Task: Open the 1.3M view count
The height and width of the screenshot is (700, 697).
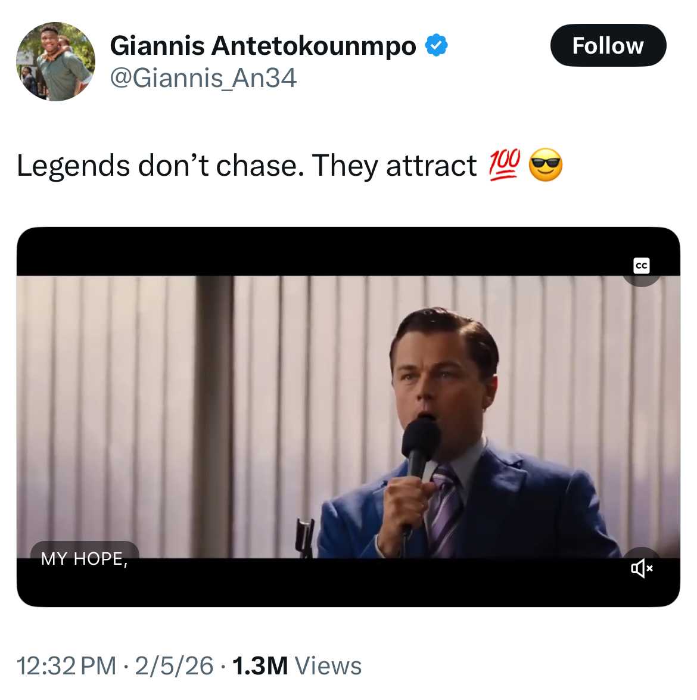Action: 260,666
